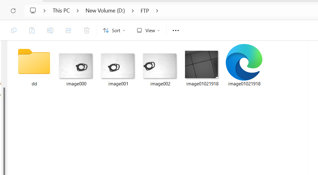This screenshot has width=318, height=175.
Task: Click the FTP breadcrumb
Action: (145, 11)
